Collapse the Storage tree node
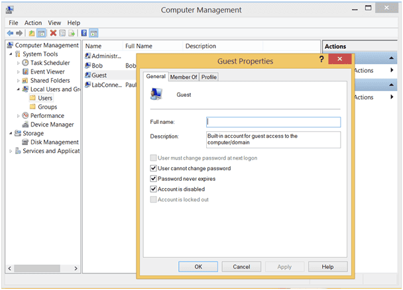The width and height of the screenshot is (403, 290). point(11,133)
